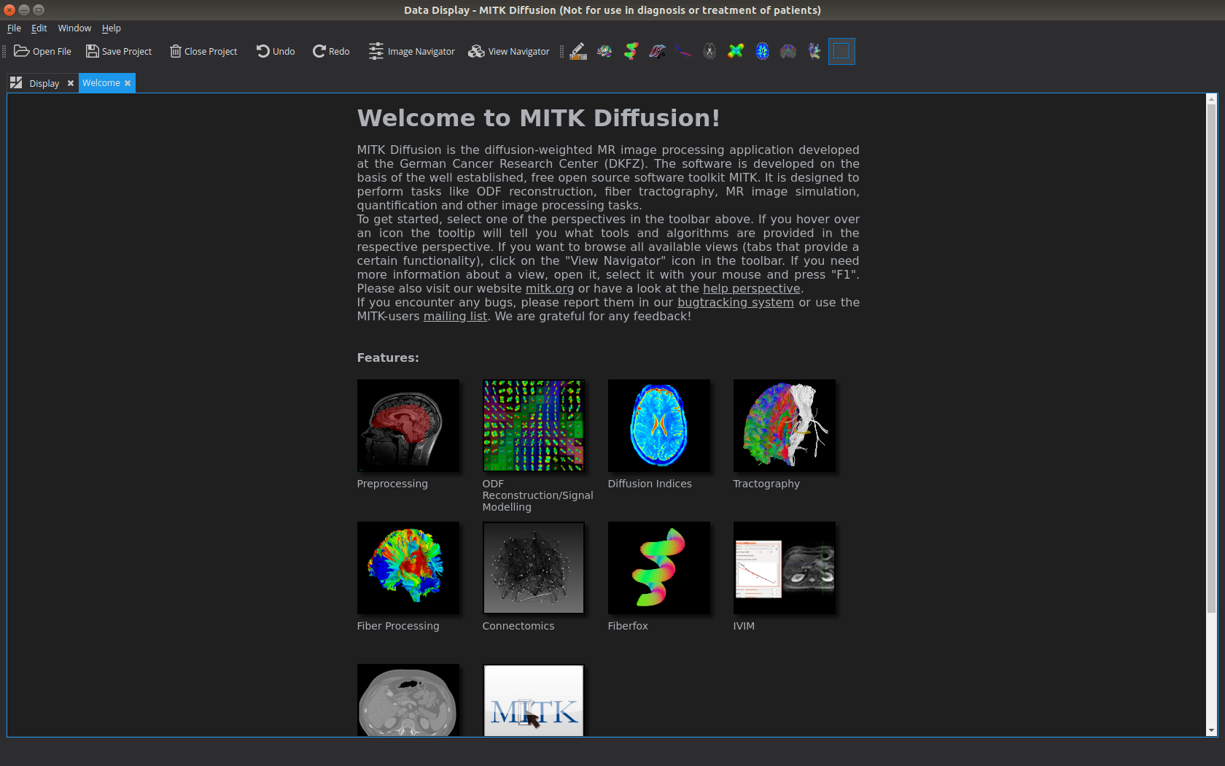Click the Open File toolbar button
1225x766 pixels.
pyautogui.click(x=42, y=51)
